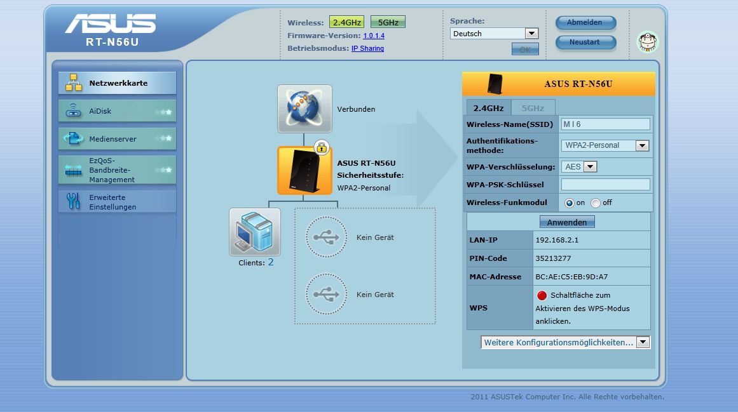Click the monkey assistant avatar icon
738x412 pixels.
[x=648, y=43]
